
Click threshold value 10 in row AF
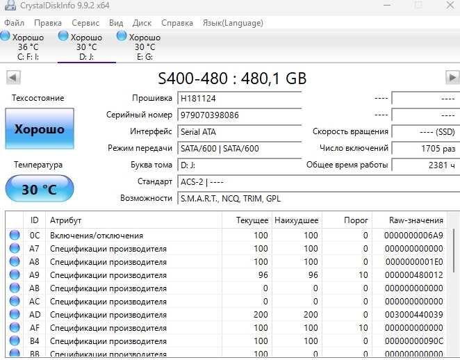pyautogui.click(x=363, y=328)
